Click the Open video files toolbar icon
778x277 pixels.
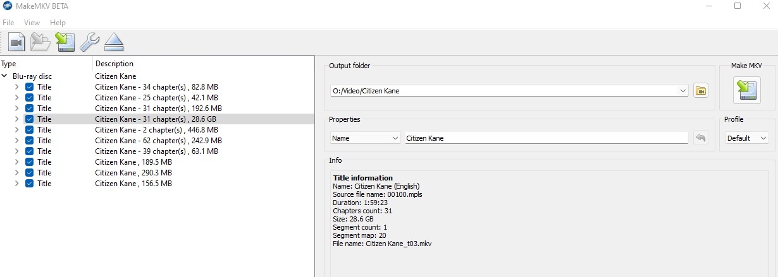click(16, 42)
